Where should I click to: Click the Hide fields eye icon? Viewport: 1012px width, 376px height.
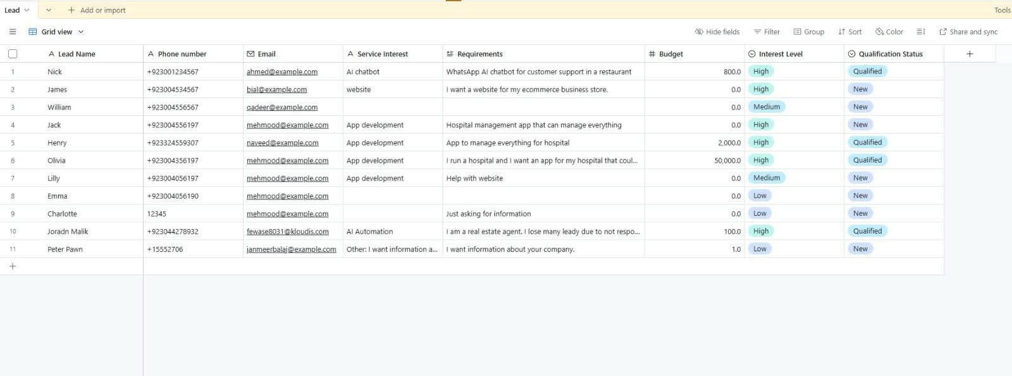(699, 32)
